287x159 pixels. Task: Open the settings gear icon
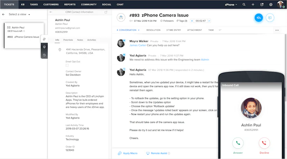tap(271, 5)
